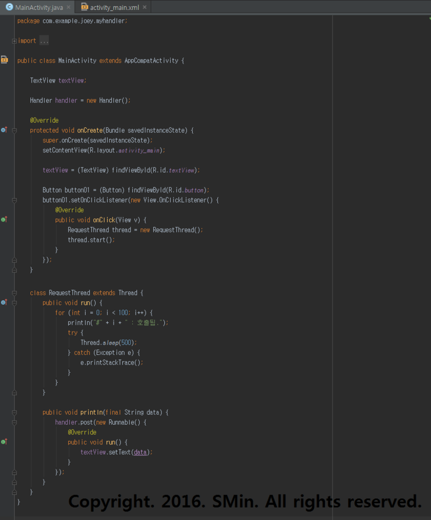Screen dimensions: 431x520
Task: Click implements gutter icon beside Runnable run()
Action: 4,441
